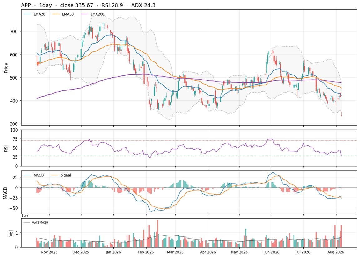Click the 1day interval text in title
This screenshot has width=360, height=257.
[45, 5]
